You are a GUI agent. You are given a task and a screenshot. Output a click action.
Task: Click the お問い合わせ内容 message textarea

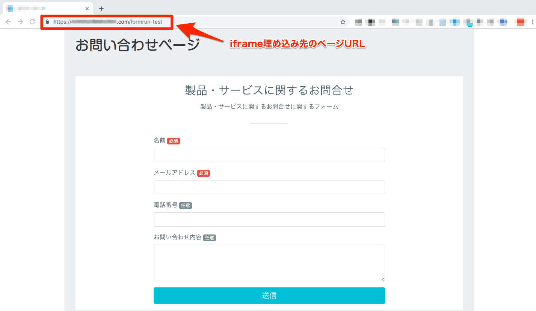[x=269, y=263]
